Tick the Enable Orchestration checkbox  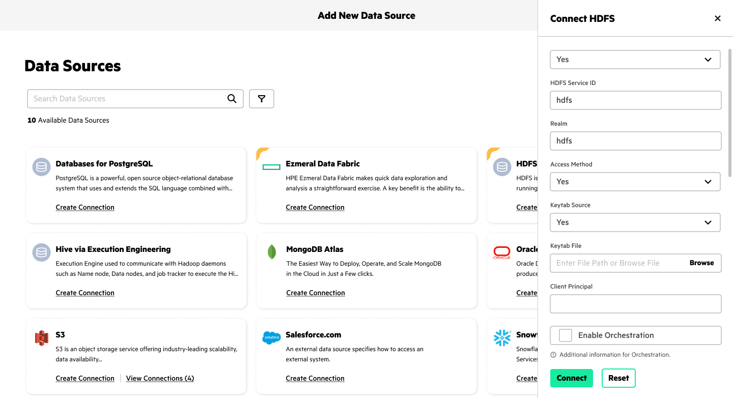pyautogui.click(x=566, y=335)
